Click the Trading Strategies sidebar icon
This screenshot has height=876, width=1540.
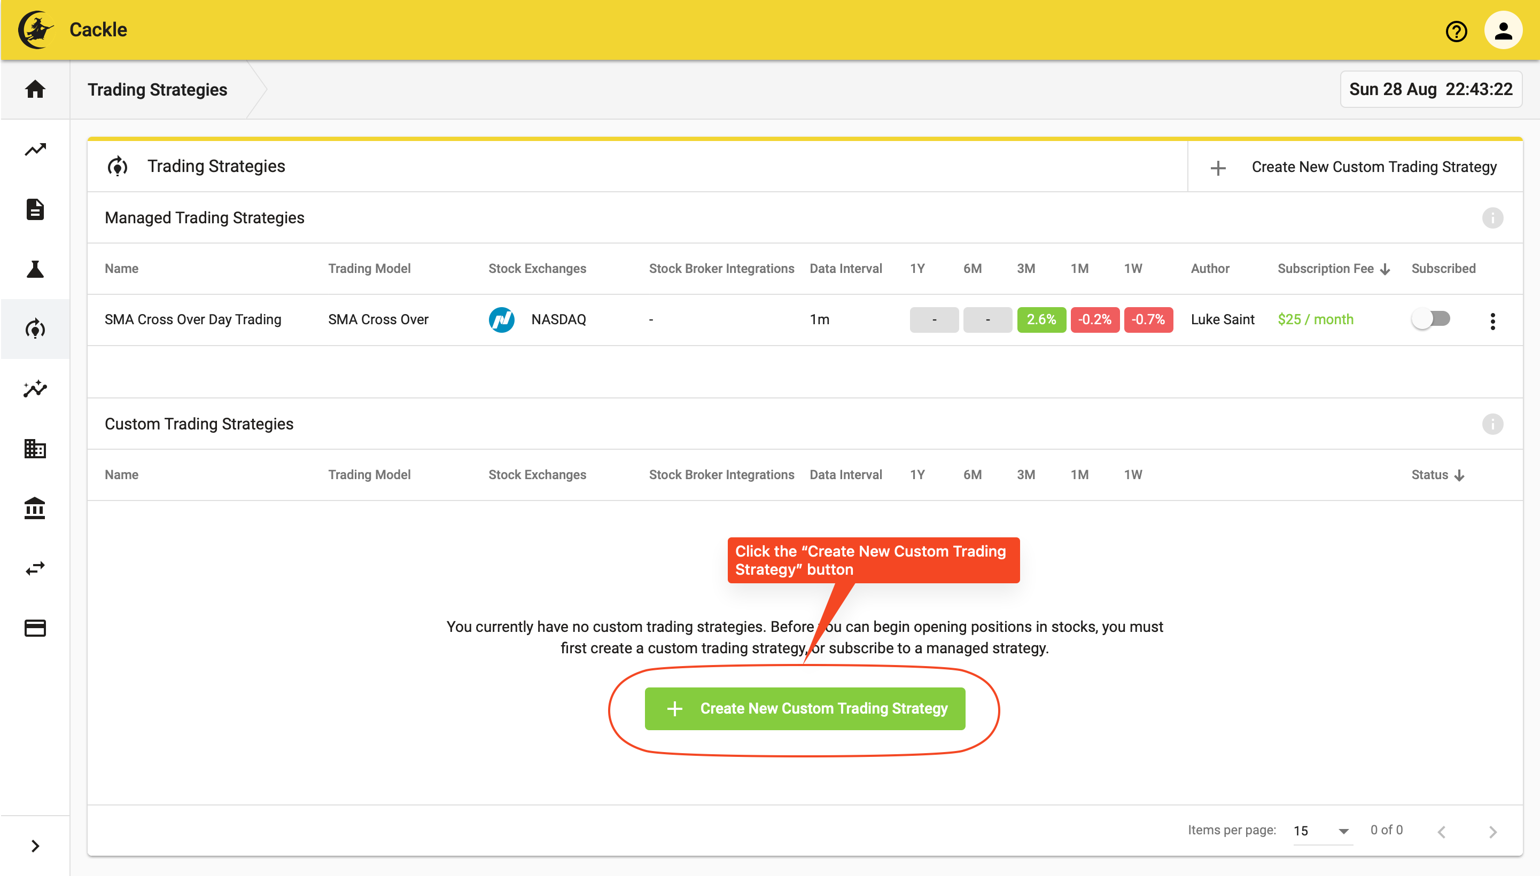tap(35, 328)
